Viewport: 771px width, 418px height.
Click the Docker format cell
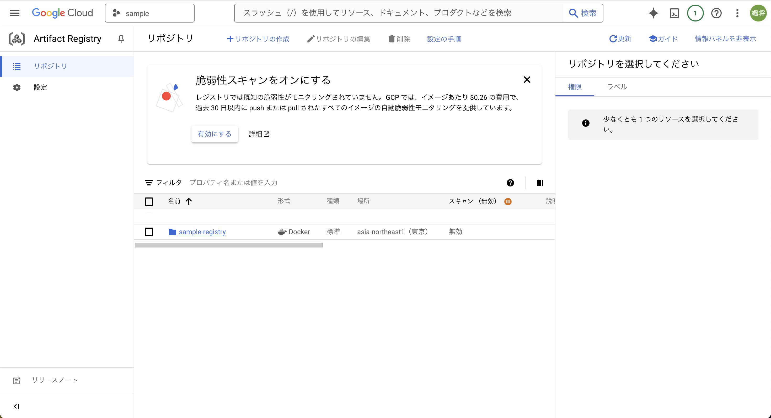pyautogui.click(x=294, y=232)
